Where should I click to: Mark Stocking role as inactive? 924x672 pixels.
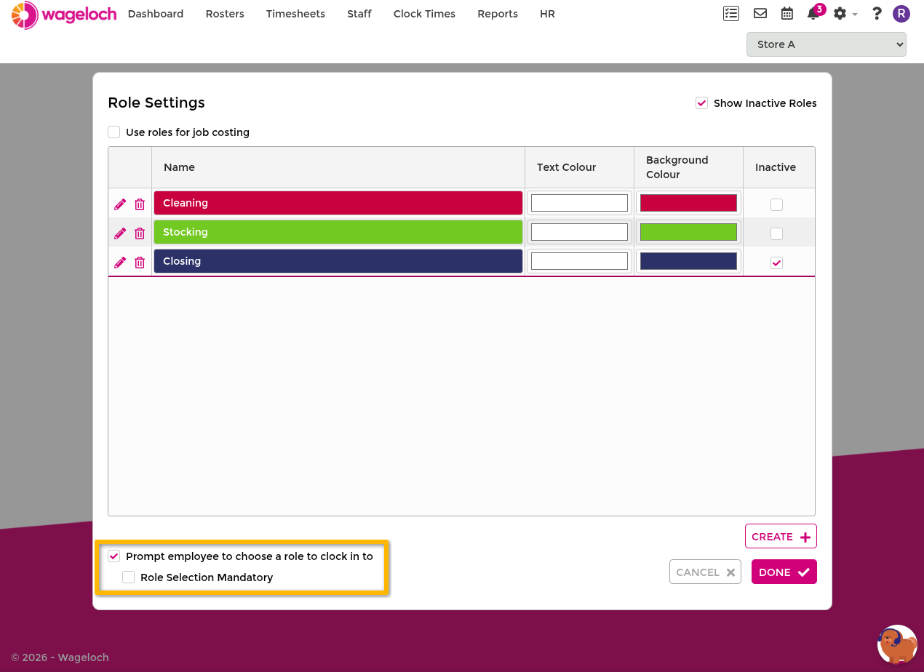pos(777,233)
